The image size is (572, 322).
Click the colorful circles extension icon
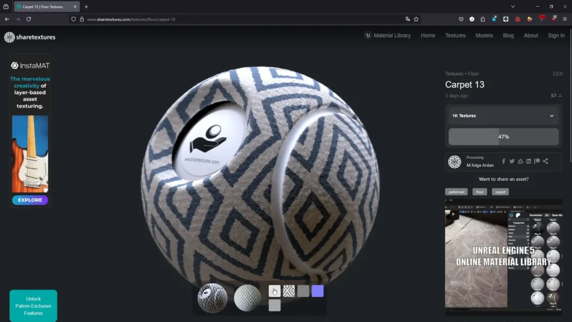click(x=530, y=19)
